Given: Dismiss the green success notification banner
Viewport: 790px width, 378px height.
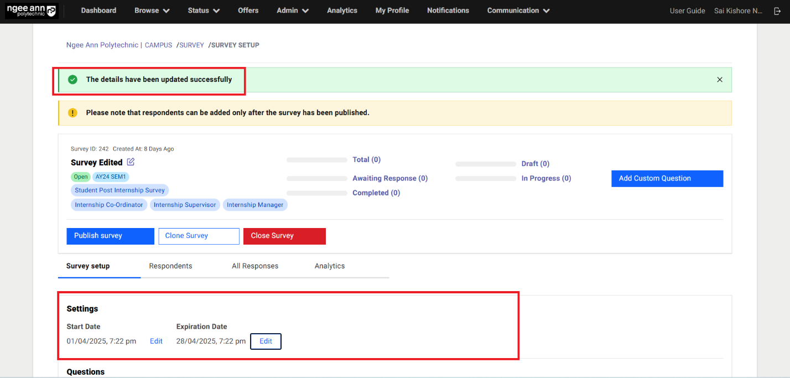Looking at the screenshot, I should point(720,80).
